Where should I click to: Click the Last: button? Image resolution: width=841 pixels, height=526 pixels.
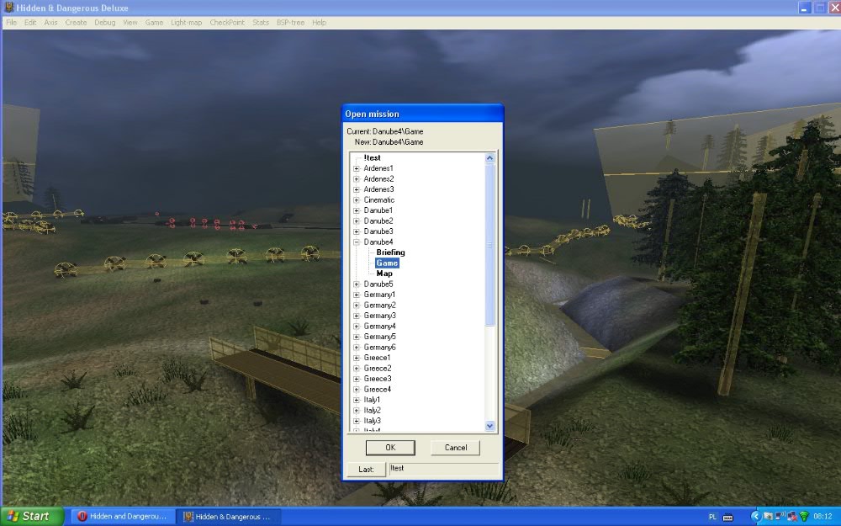pyautogui.click(x=366, y=469)
